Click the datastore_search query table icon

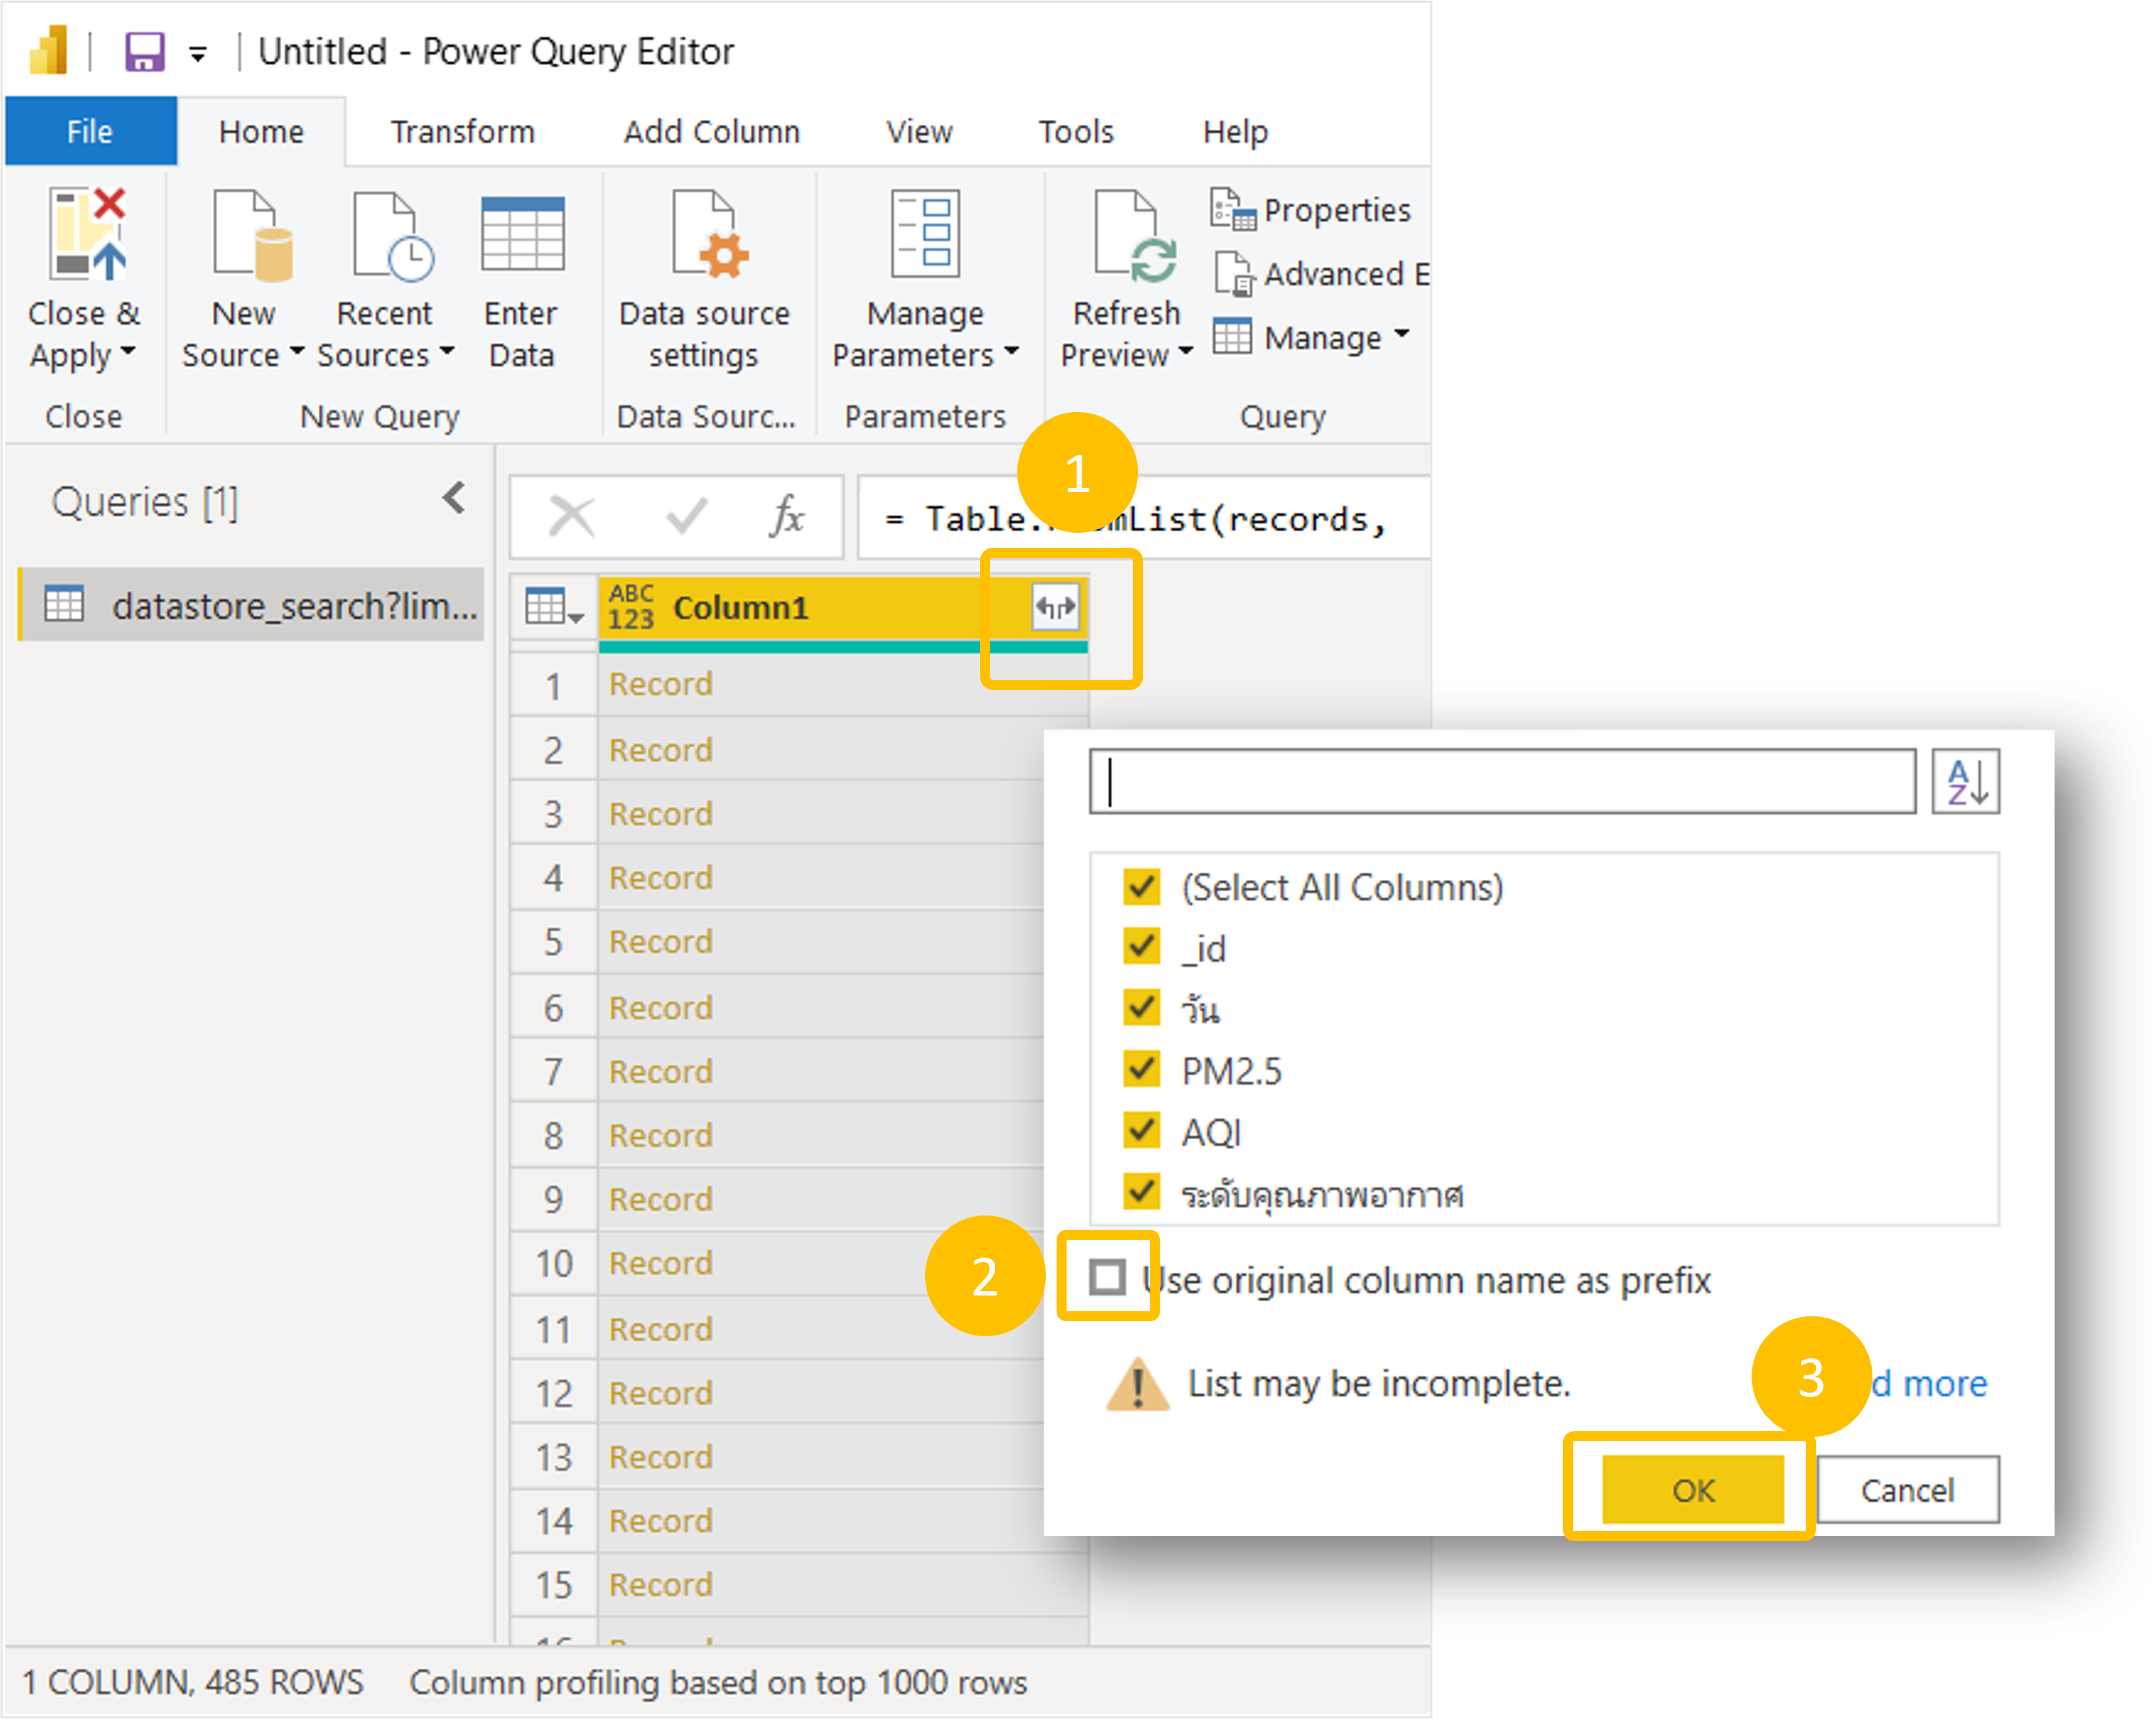[x=64, y=603]
